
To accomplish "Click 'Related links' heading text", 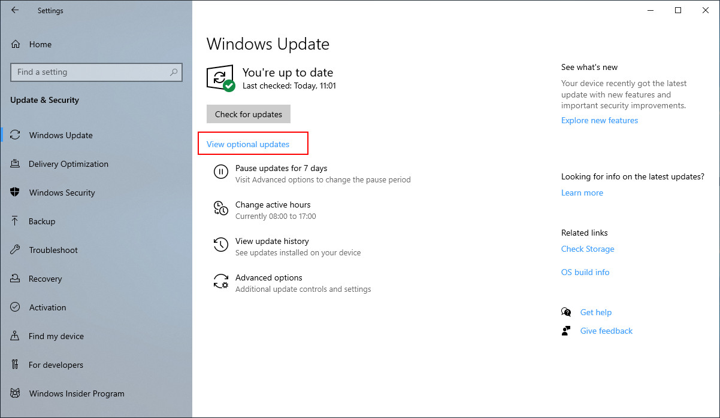I will tap(585, 233).
